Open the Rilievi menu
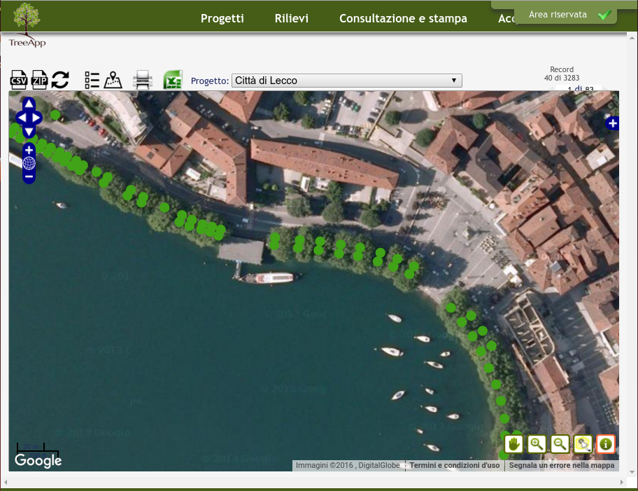The image size is (638, 491). click(291, 18)
